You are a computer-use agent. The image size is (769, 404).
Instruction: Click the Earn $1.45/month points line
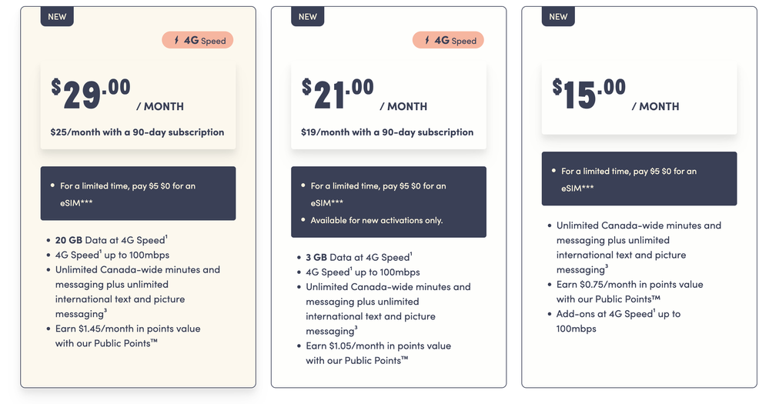tap(128, 336)
